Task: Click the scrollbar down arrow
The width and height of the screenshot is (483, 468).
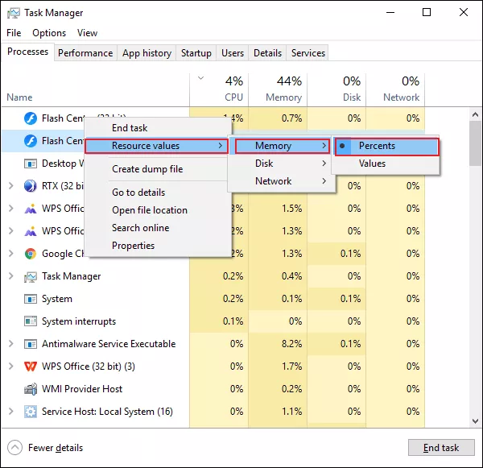Action: click(475, 420)
